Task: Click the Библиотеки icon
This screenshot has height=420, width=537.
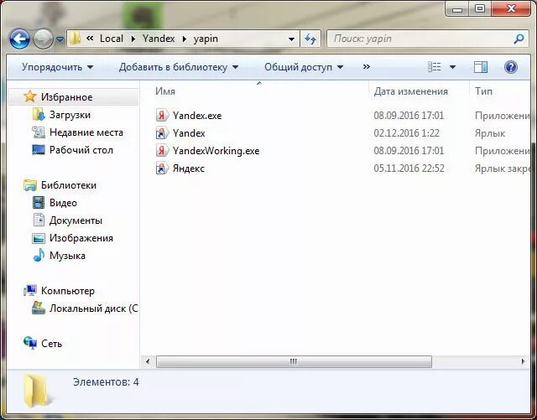Action: (x=30, y=185)
